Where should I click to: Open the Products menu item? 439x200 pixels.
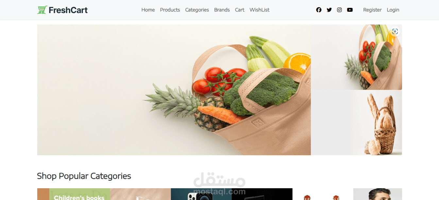(x=170, y=10)
